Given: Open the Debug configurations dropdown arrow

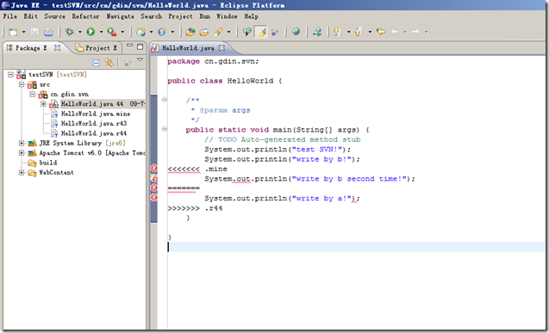Looking at the screenshot, I should 80,32.
